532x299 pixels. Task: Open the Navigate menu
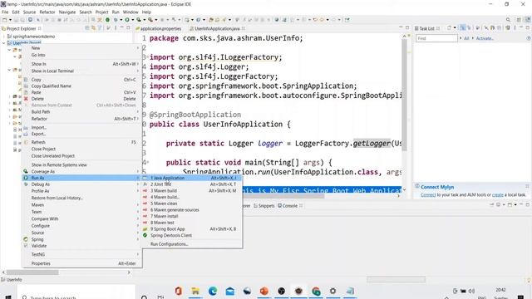point(67,12)
